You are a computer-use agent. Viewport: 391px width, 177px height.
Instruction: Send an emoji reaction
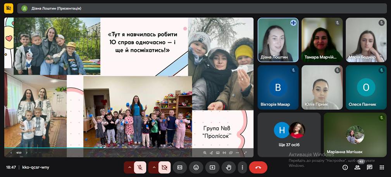click(196, 167)
